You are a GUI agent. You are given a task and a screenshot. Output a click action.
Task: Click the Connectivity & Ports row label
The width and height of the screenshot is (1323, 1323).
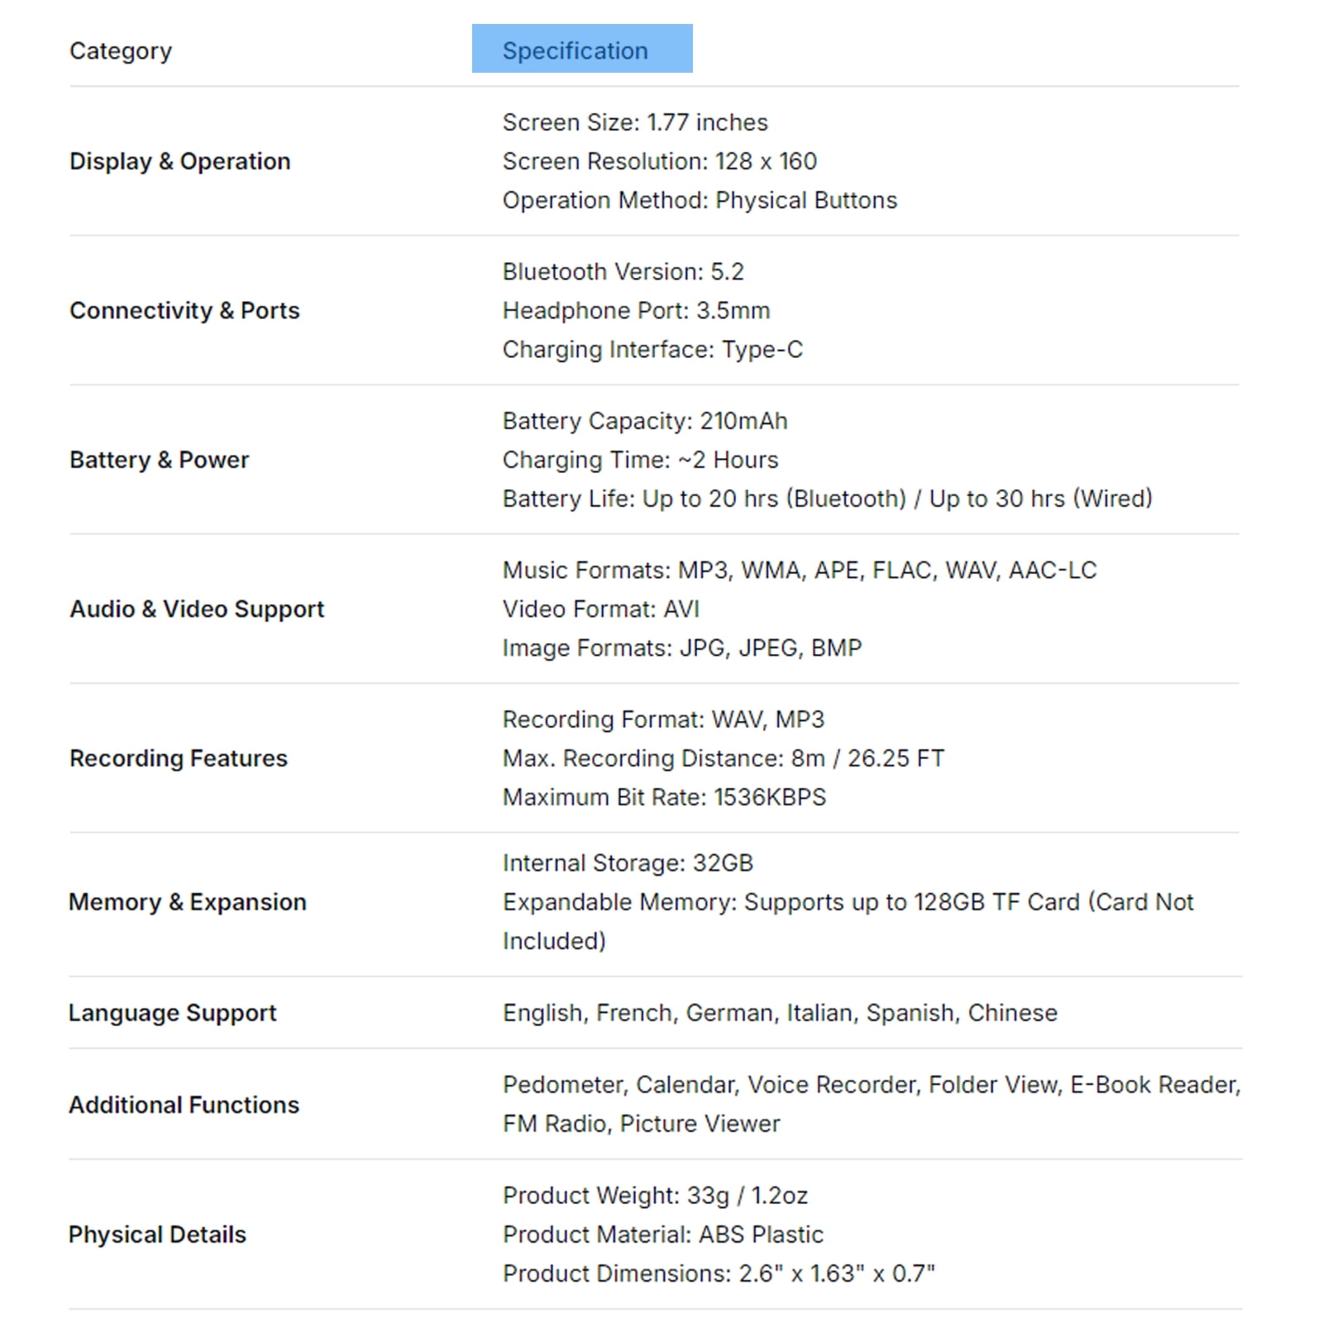pyautogui.click(x=184, y=311)
